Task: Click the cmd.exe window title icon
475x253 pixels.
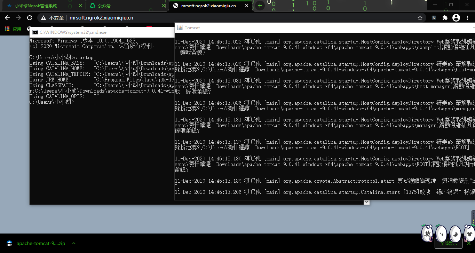Action: (35, 32)
